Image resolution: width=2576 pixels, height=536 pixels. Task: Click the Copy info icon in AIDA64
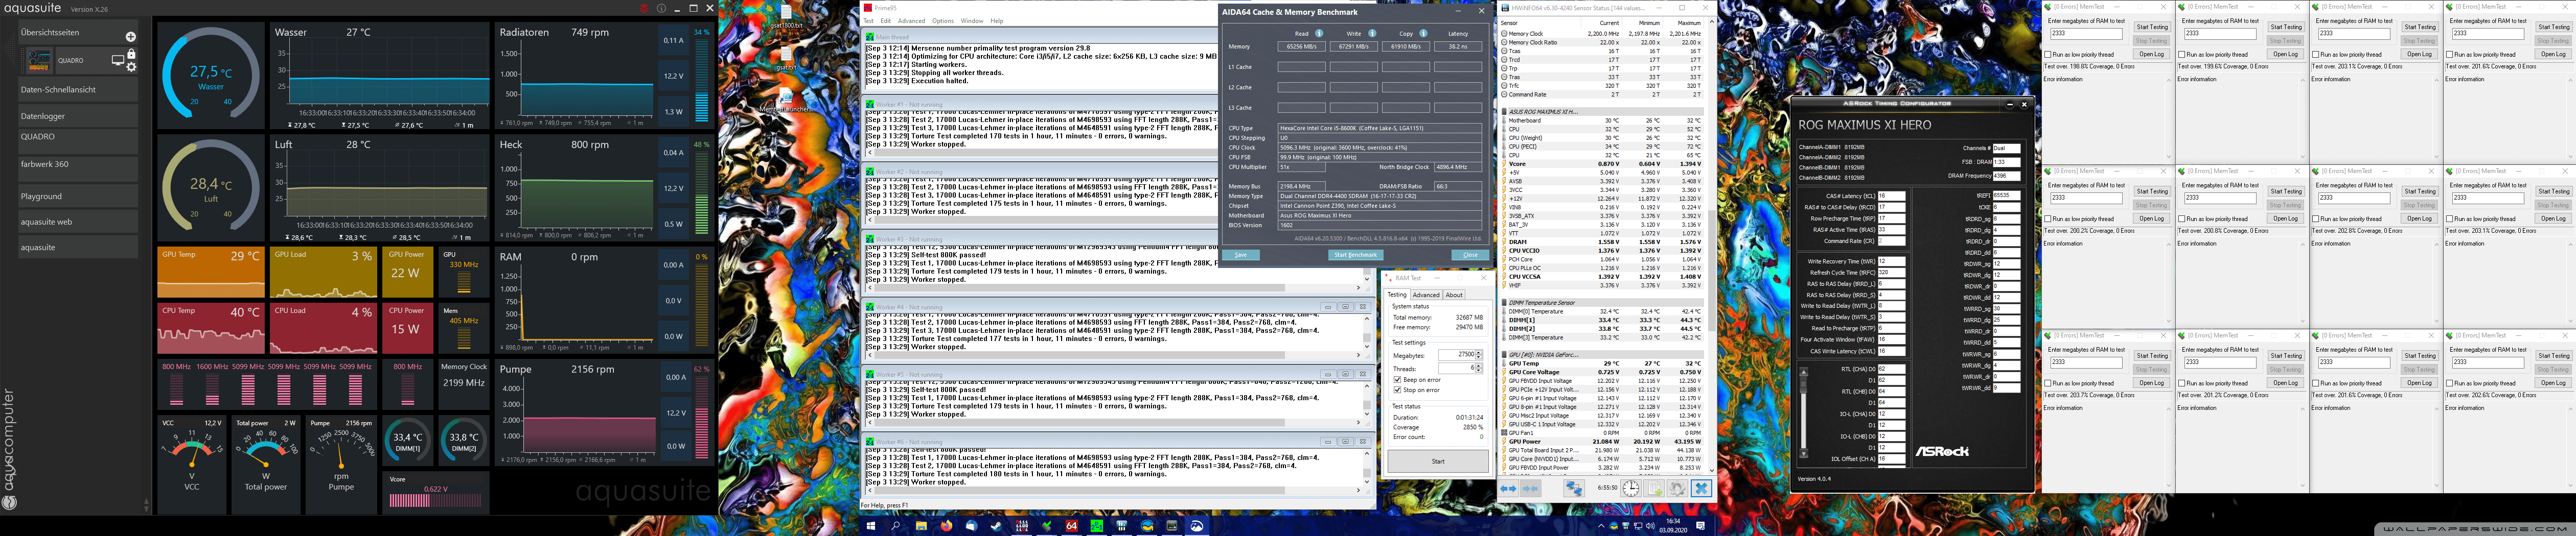click(x=1423, y=33)
